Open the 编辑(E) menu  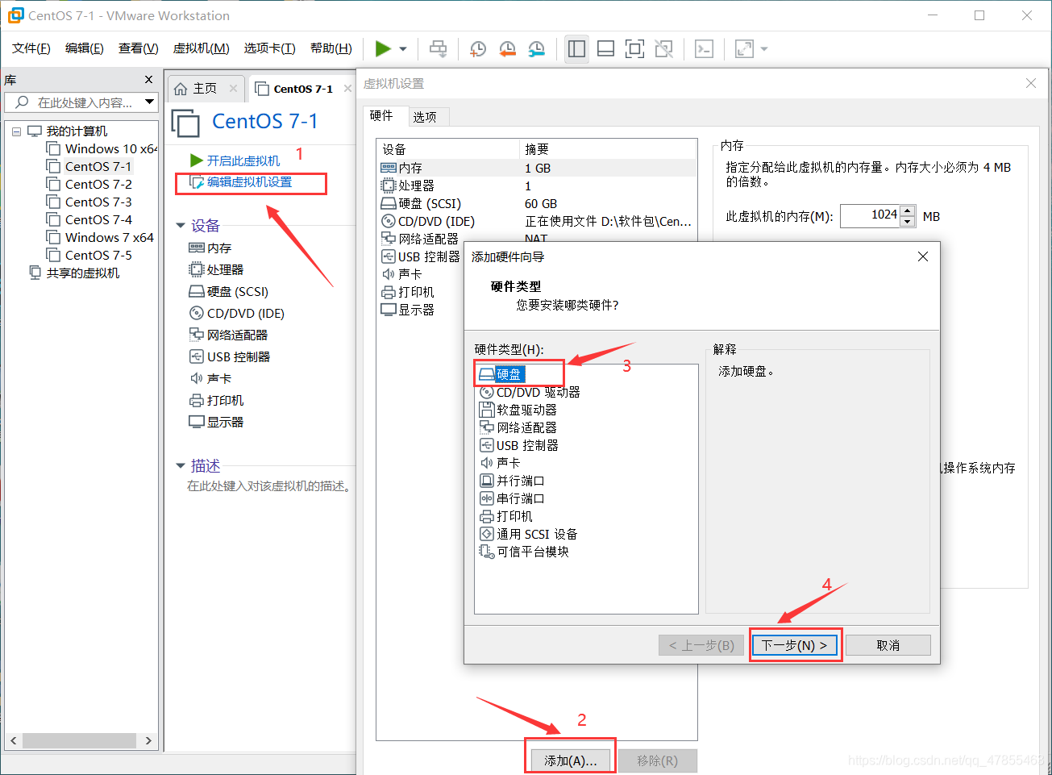[x=85, y=48]
